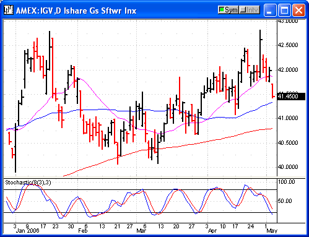Click the 40.5000 price axis label
Image resolution: width=309 pixels, height=237 pixels.
point(288,143)
